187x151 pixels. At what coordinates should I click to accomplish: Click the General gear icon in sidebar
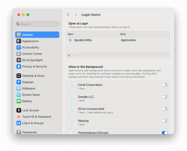click(19, 35)
